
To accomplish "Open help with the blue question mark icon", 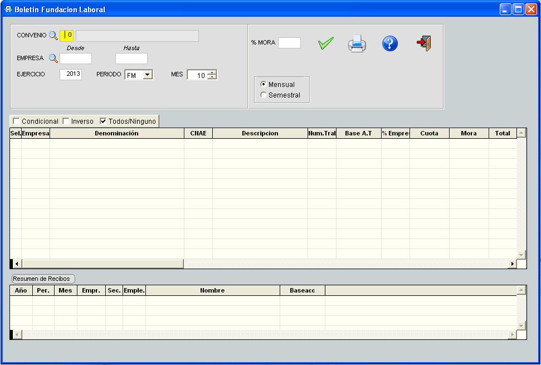I will click(390, 44).
